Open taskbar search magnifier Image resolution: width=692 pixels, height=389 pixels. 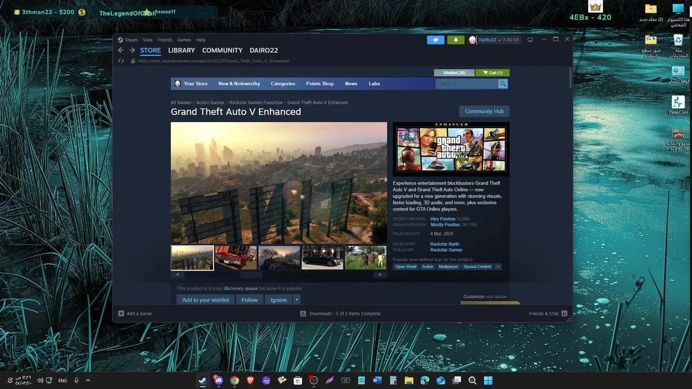[x=472, y=380]
